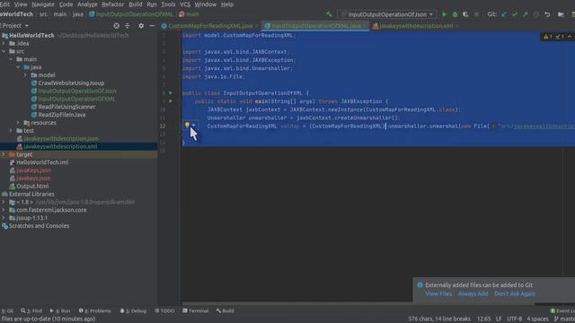The height and width of the screenshot is (323, 575).
Task: Select CrawlWebsiteUsingJsoup class in tree
Action: (x=71, y=83)
